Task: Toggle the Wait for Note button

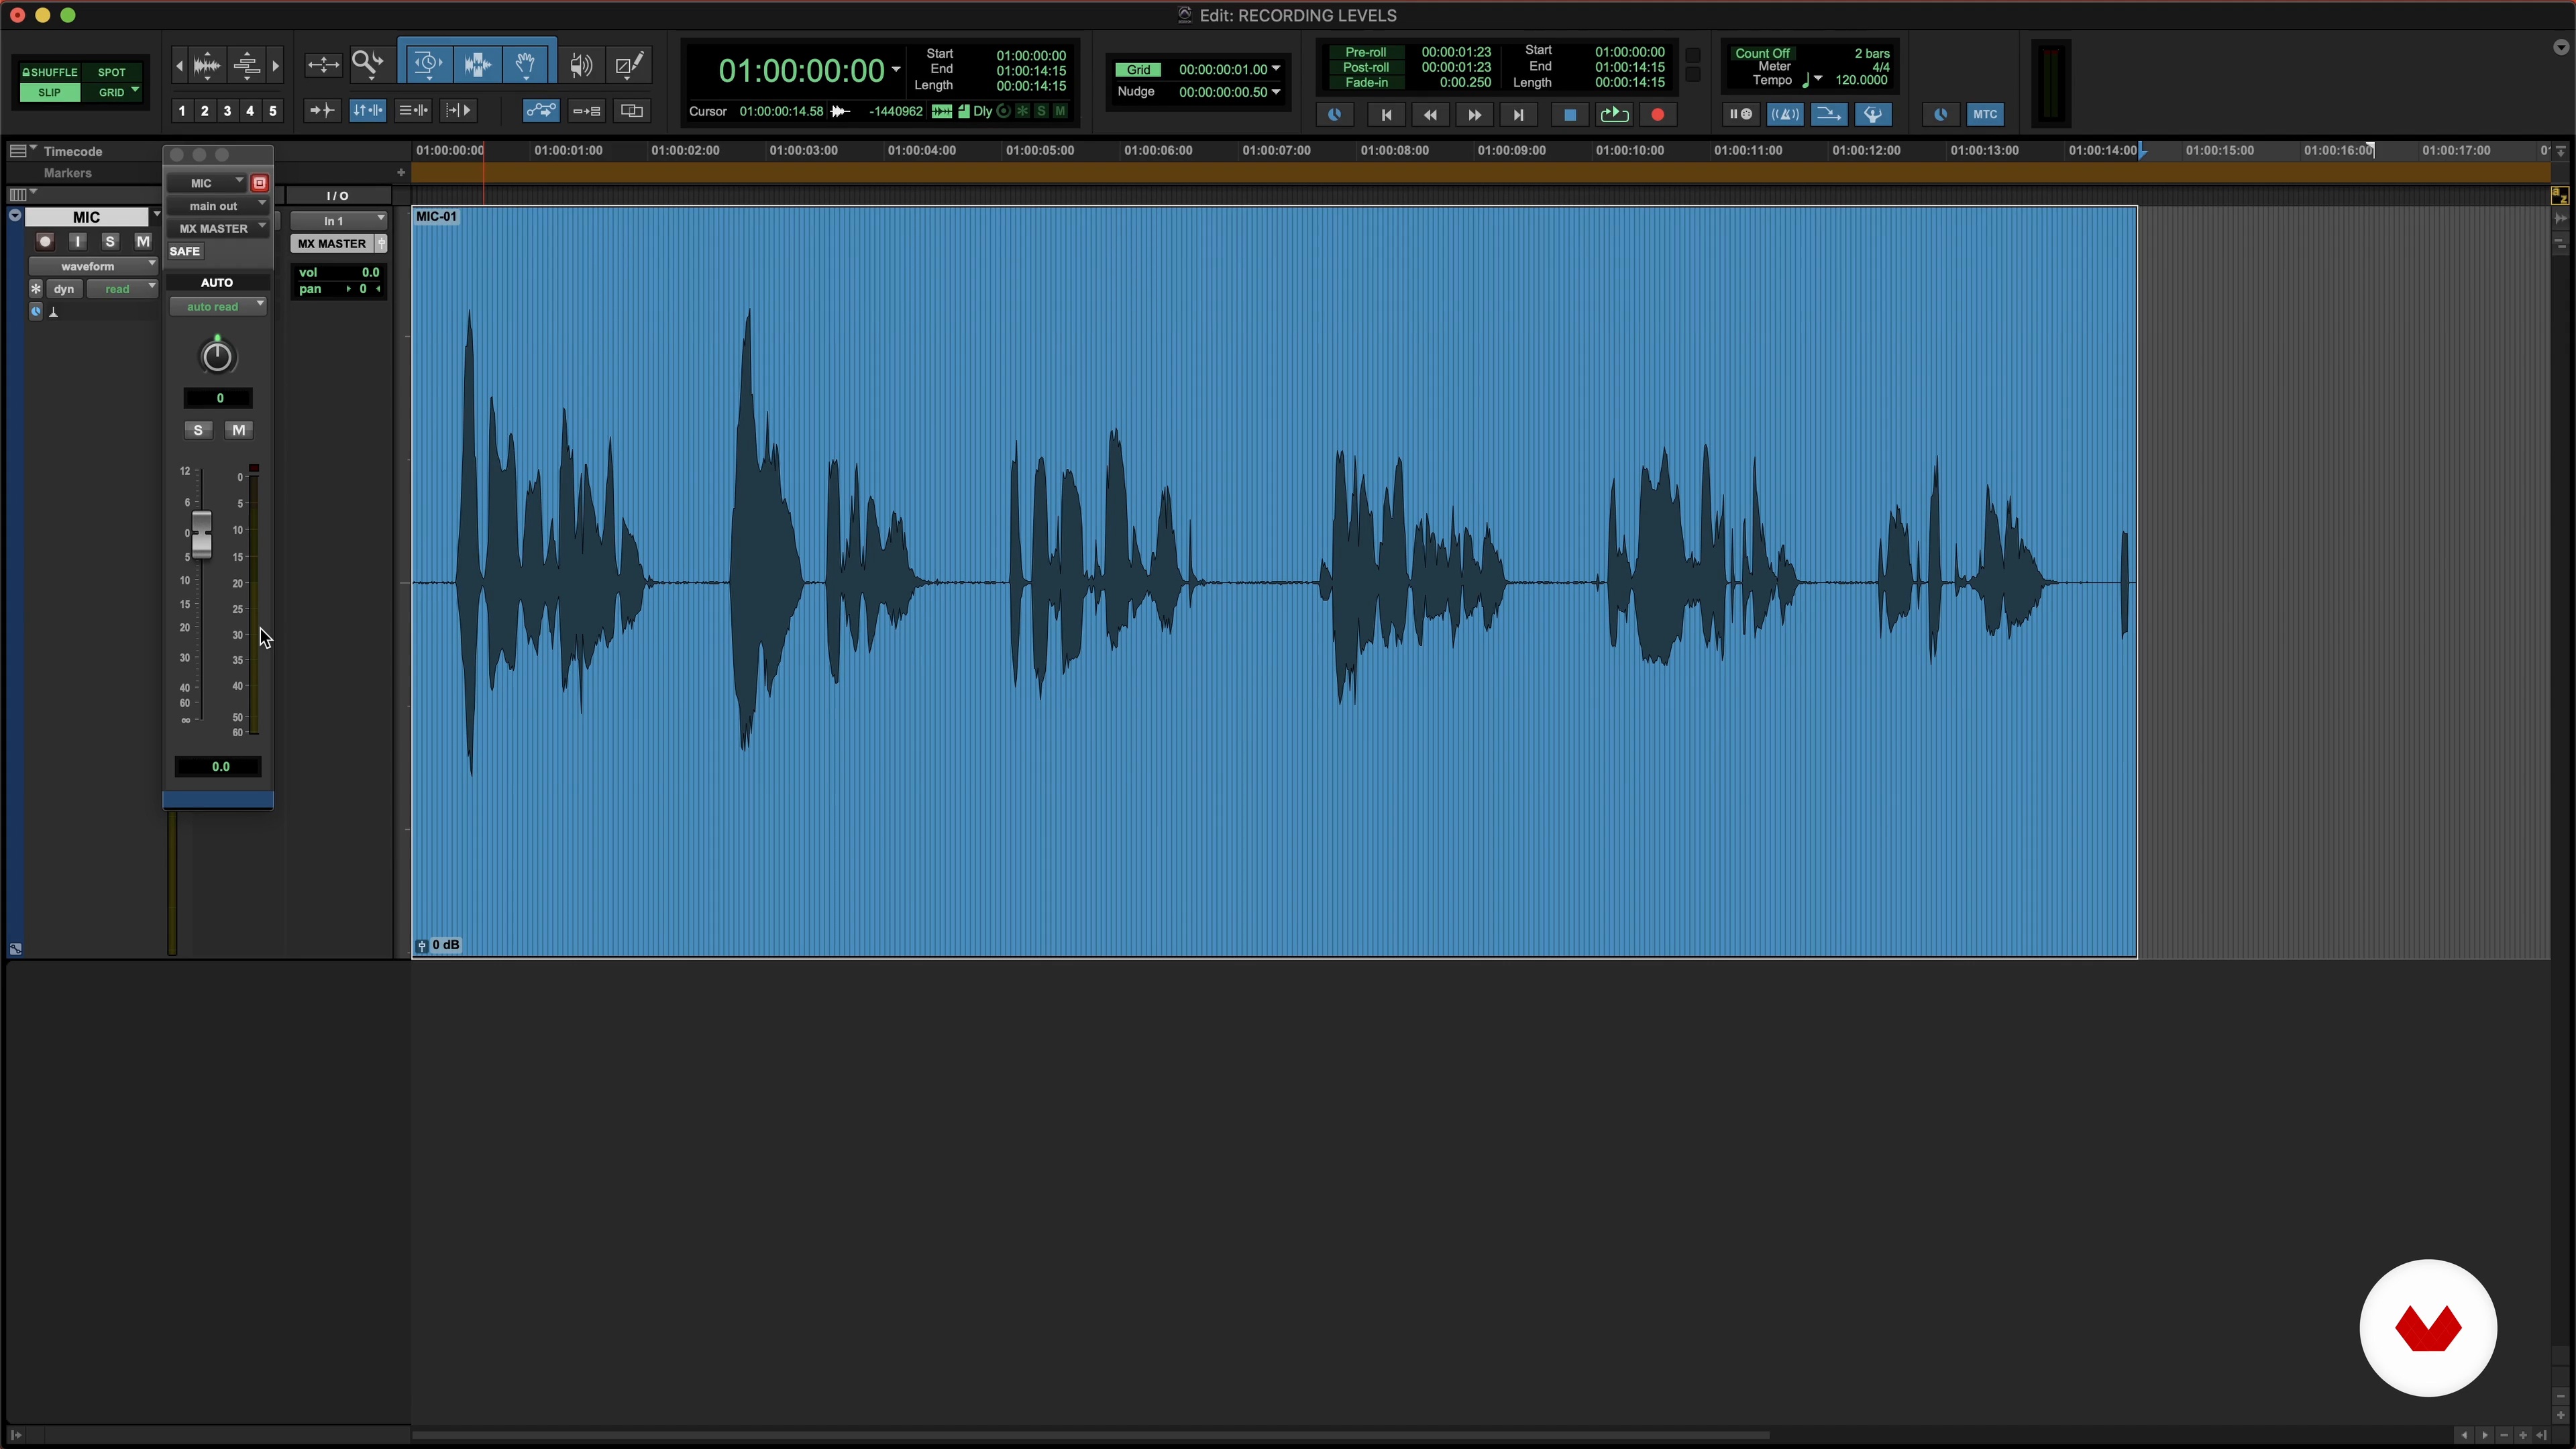Action: pyautogui.click(x=1740, y=114)
